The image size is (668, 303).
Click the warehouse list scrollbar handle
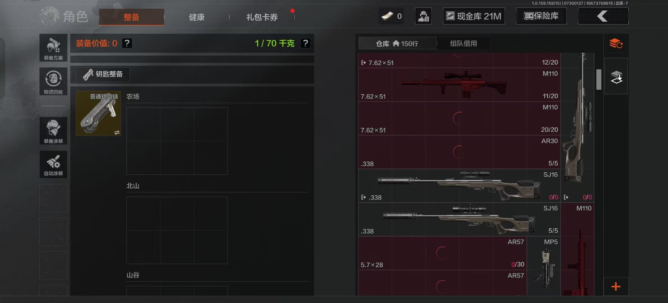point(599,80)
